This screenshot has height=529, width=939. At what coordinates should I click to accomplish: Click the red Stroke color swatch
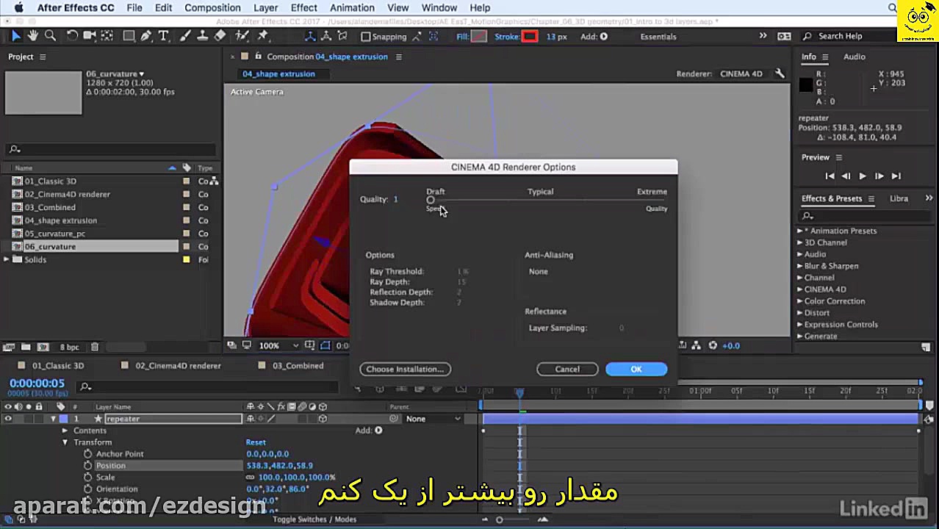(x=530, y=35)
